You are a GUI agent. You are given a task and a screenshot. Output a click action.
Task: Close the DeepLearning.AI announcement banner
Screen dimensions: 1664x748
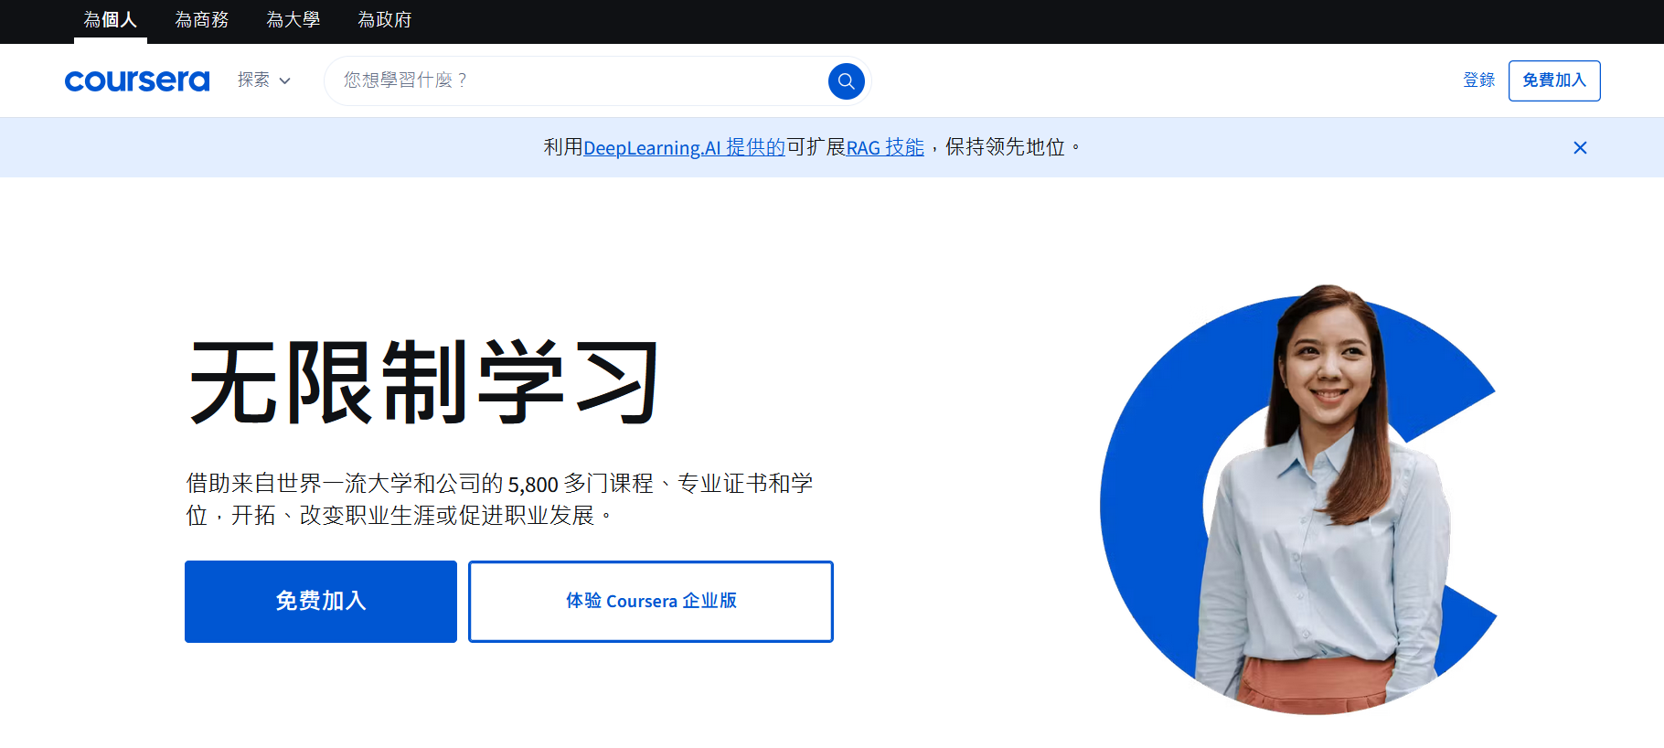tap(1580, 147)
